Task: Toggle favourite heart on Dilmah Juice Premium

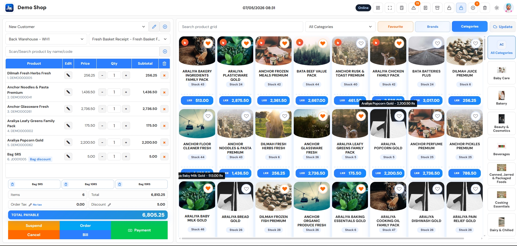Action: 476,43
